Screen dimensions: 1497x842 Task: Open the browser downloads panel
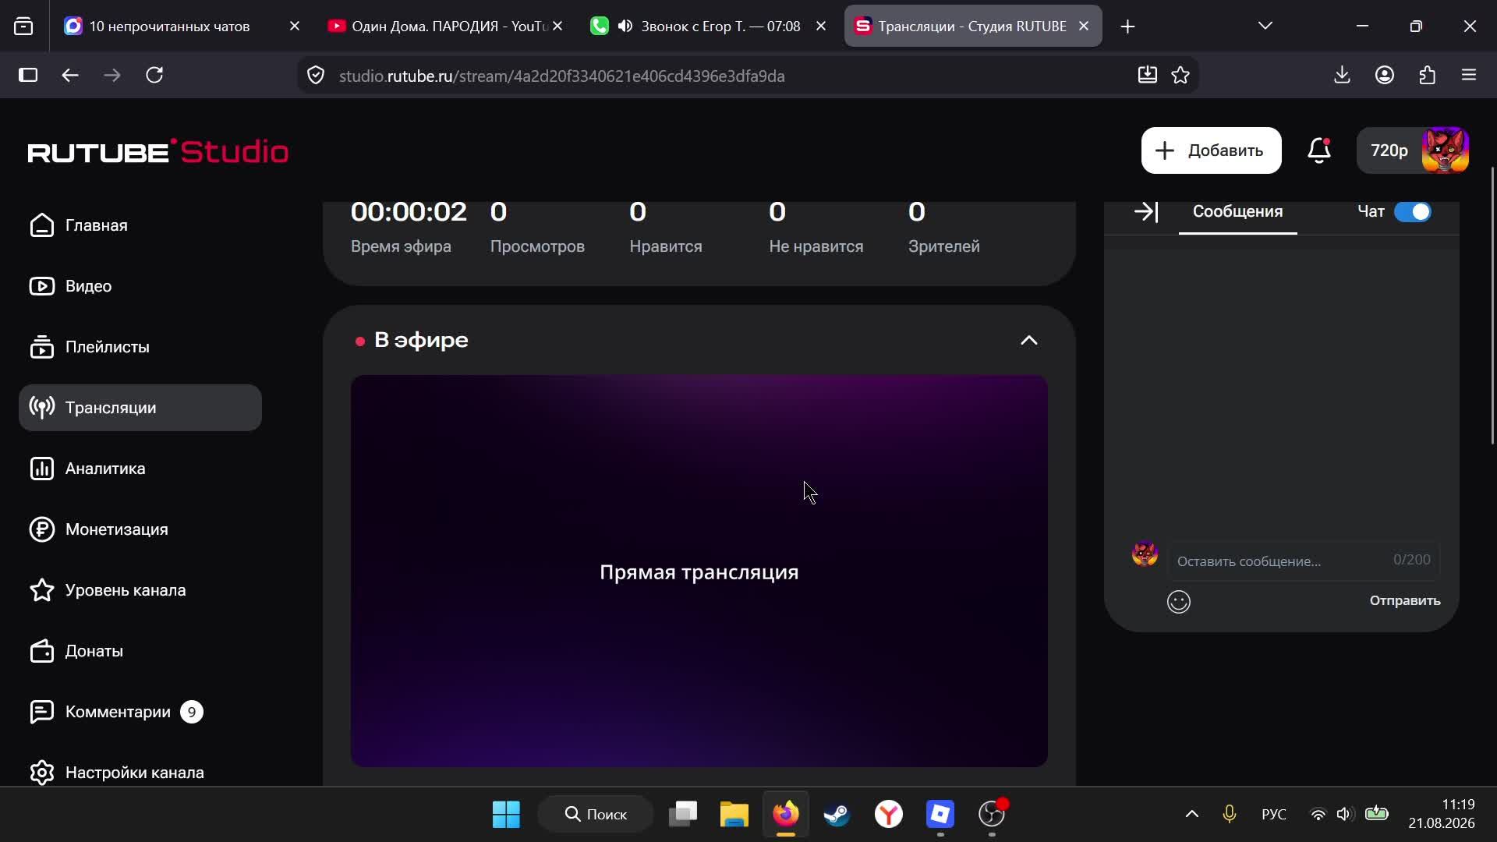click(1342, 75)
